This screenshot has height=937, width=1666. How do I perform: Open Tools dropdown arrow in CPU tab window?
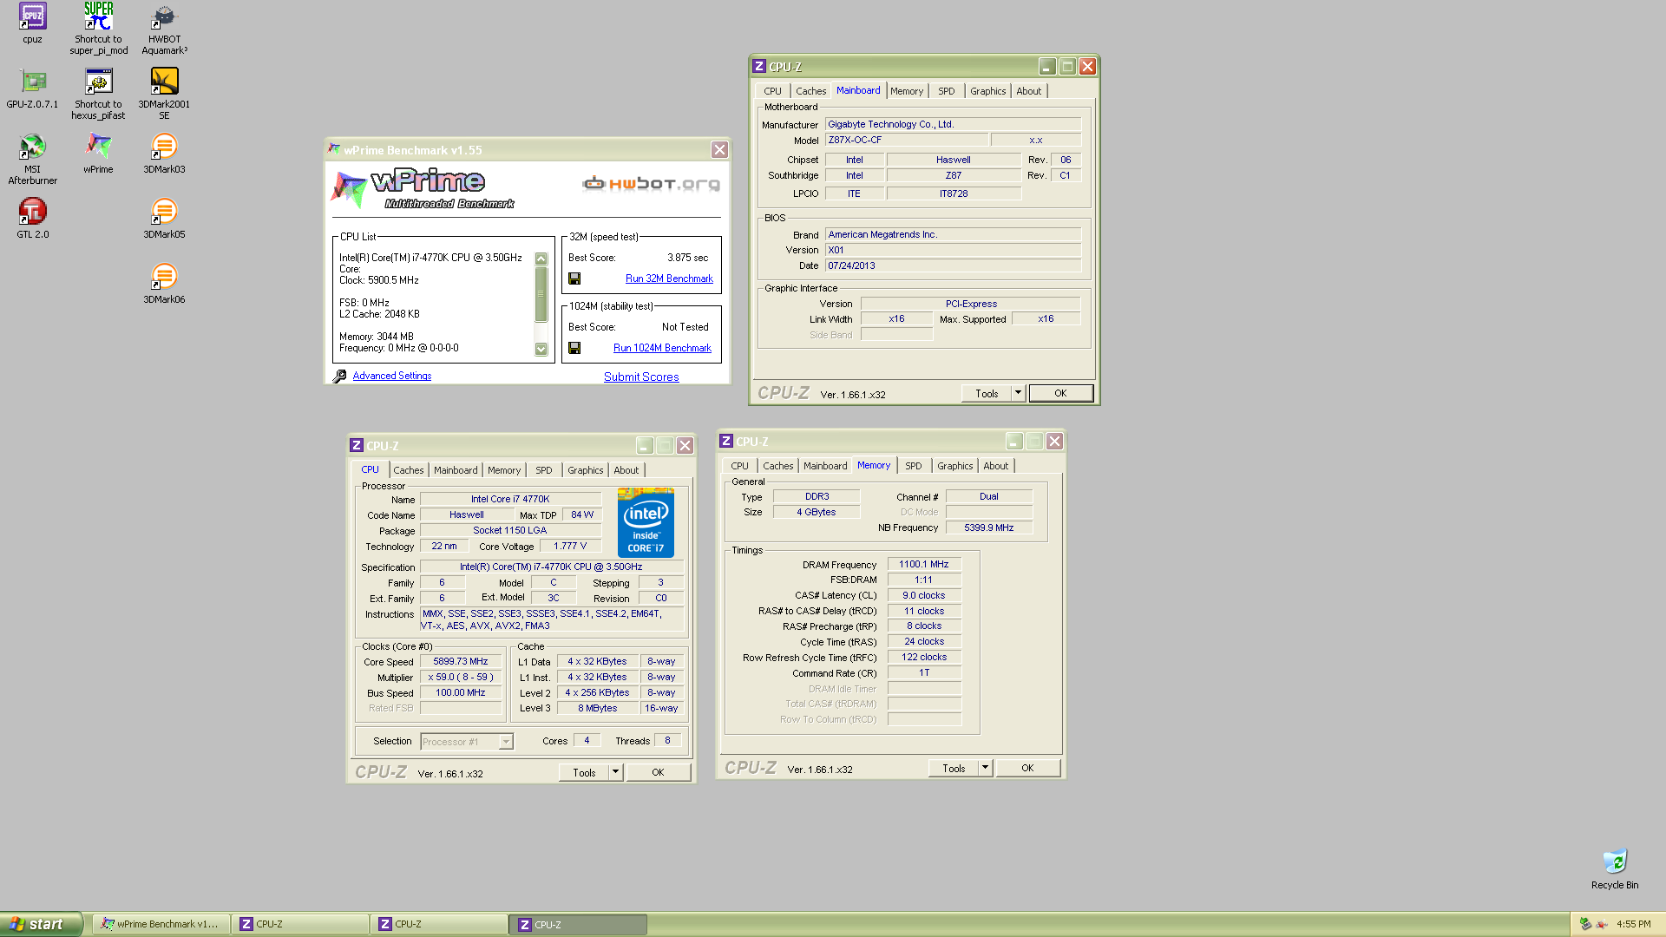click(x=615, y=773)
